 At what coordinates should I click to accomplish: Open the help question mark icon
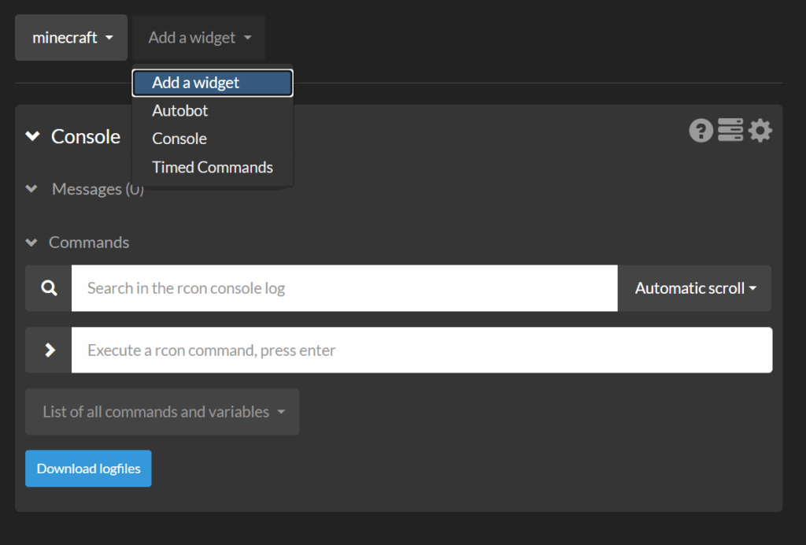[x=701, y=130]
